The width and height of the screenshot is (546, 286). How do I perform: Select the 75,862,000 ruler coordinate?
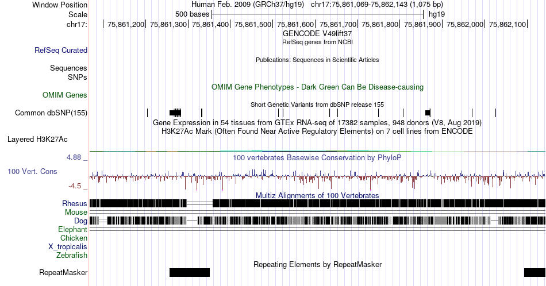[x=465, y=24]
